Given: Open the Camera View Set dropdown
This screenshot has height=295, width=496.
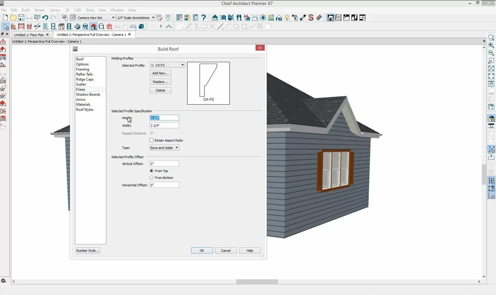Looking at the screenshot, I should (96, 18).
